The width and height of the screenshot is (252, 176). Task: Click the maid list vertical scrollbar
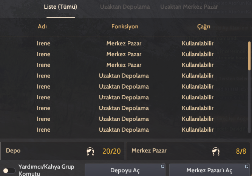click(249, 56)
